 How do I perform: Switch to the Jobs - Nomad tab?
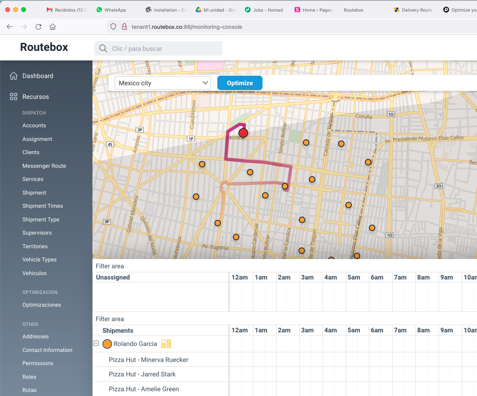(267, 10)
